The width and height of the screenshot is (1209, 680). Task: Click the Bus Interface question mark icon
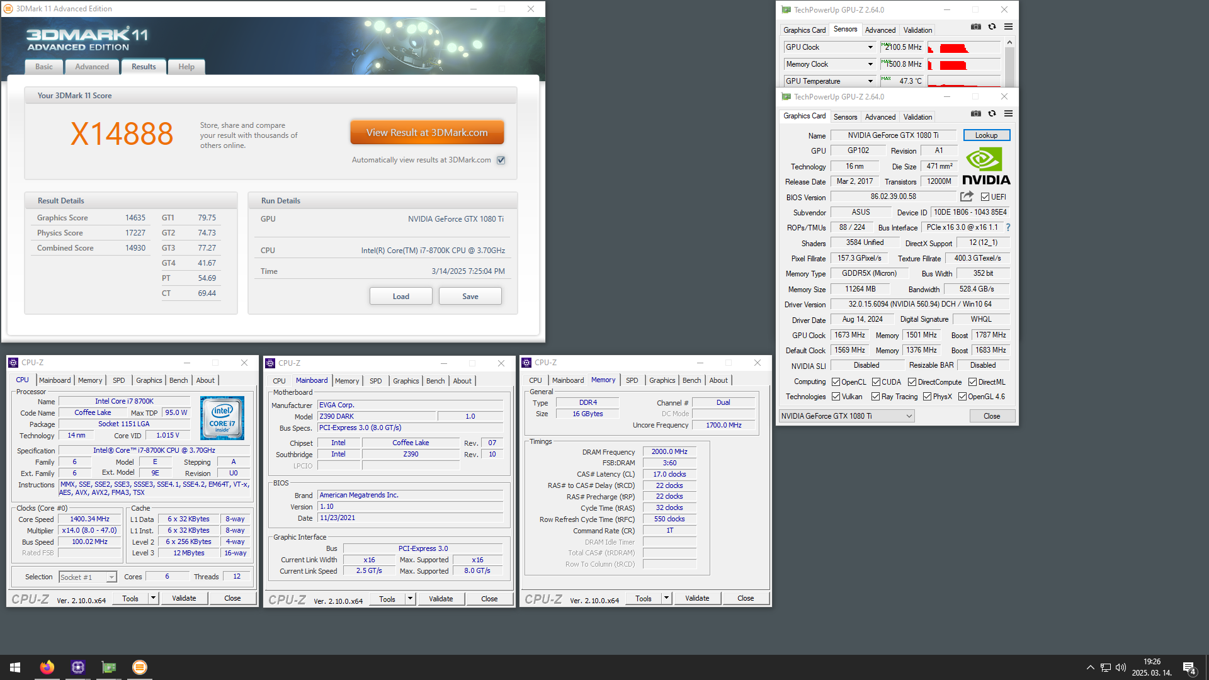pyautogui.click(x=1007, y=227)
